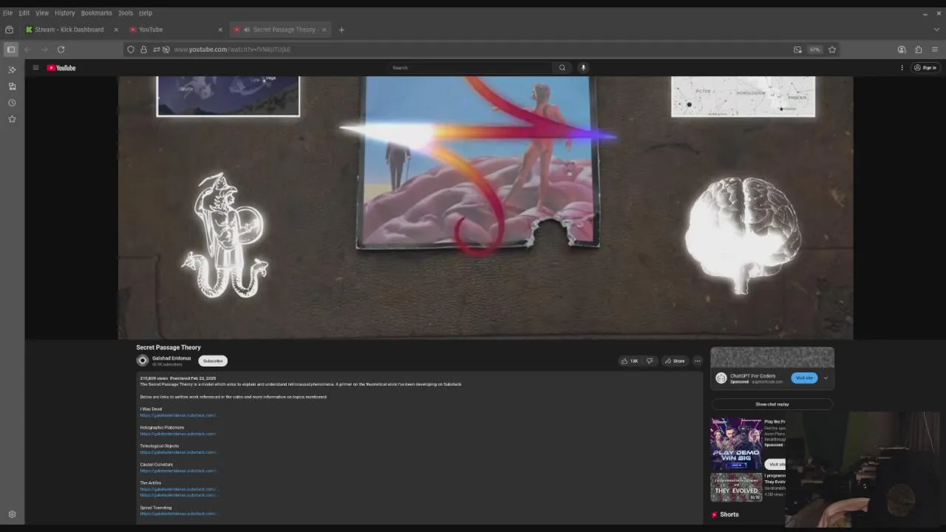This screenshot has height=532, width=946.
Task: Go back using the back arrow
Action: pyautogui.click(x=27, y=50)
